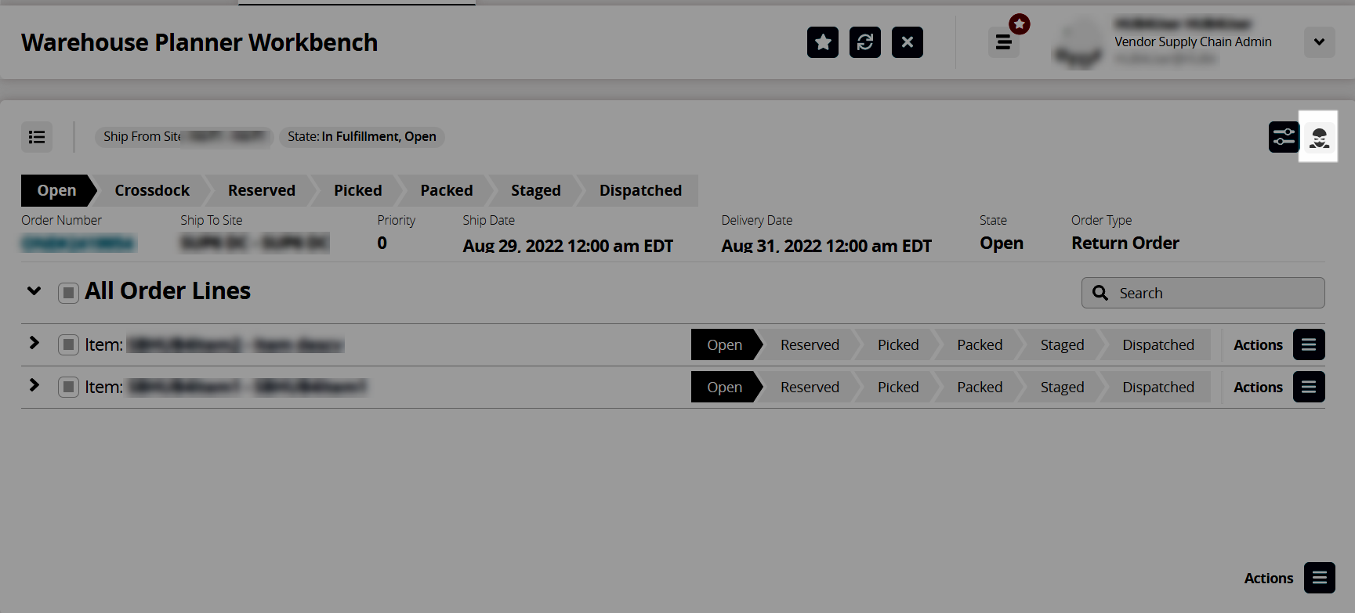Open the blurred order number link
This screenshot has height=613, width=1355.
[78, 243]
